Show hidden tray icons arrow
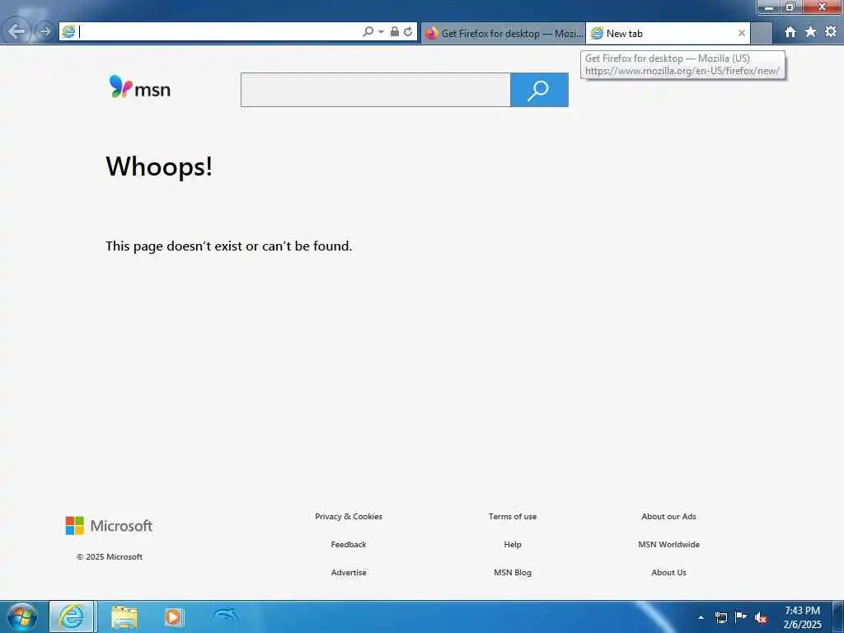 (x=701, y=617)
